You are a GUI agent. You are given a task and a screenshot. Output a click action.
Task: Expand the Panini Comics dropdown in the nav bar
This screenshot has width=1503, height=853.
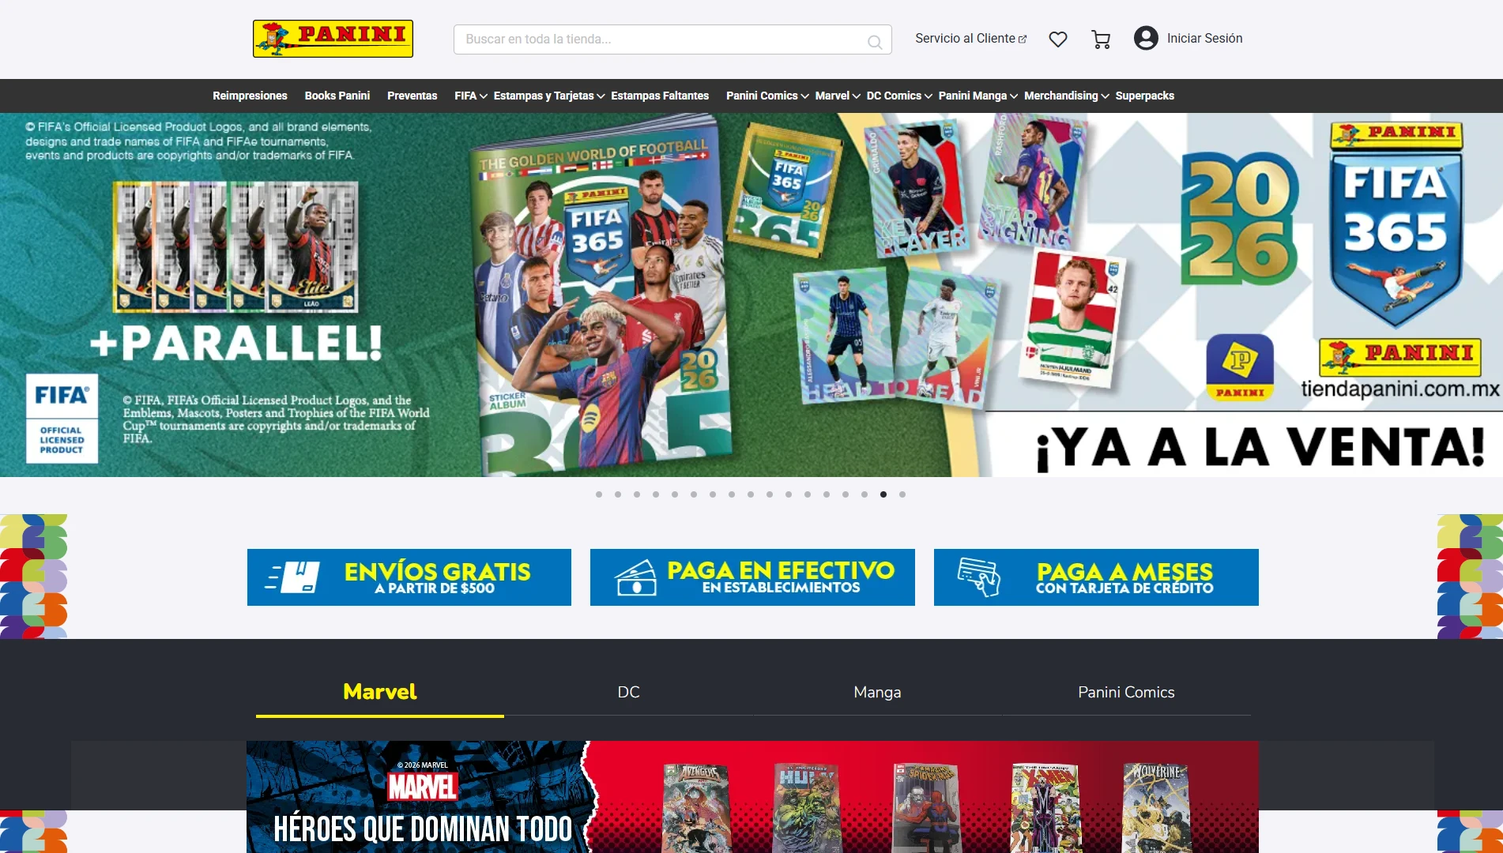767,96
